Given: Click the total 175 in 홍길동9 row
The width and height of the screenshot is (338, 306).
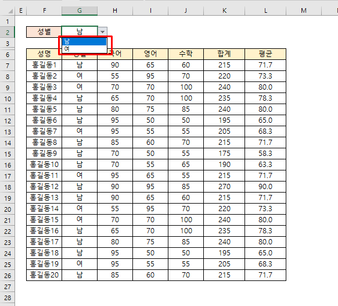Looking at the screenshot, I should [224, 154].
